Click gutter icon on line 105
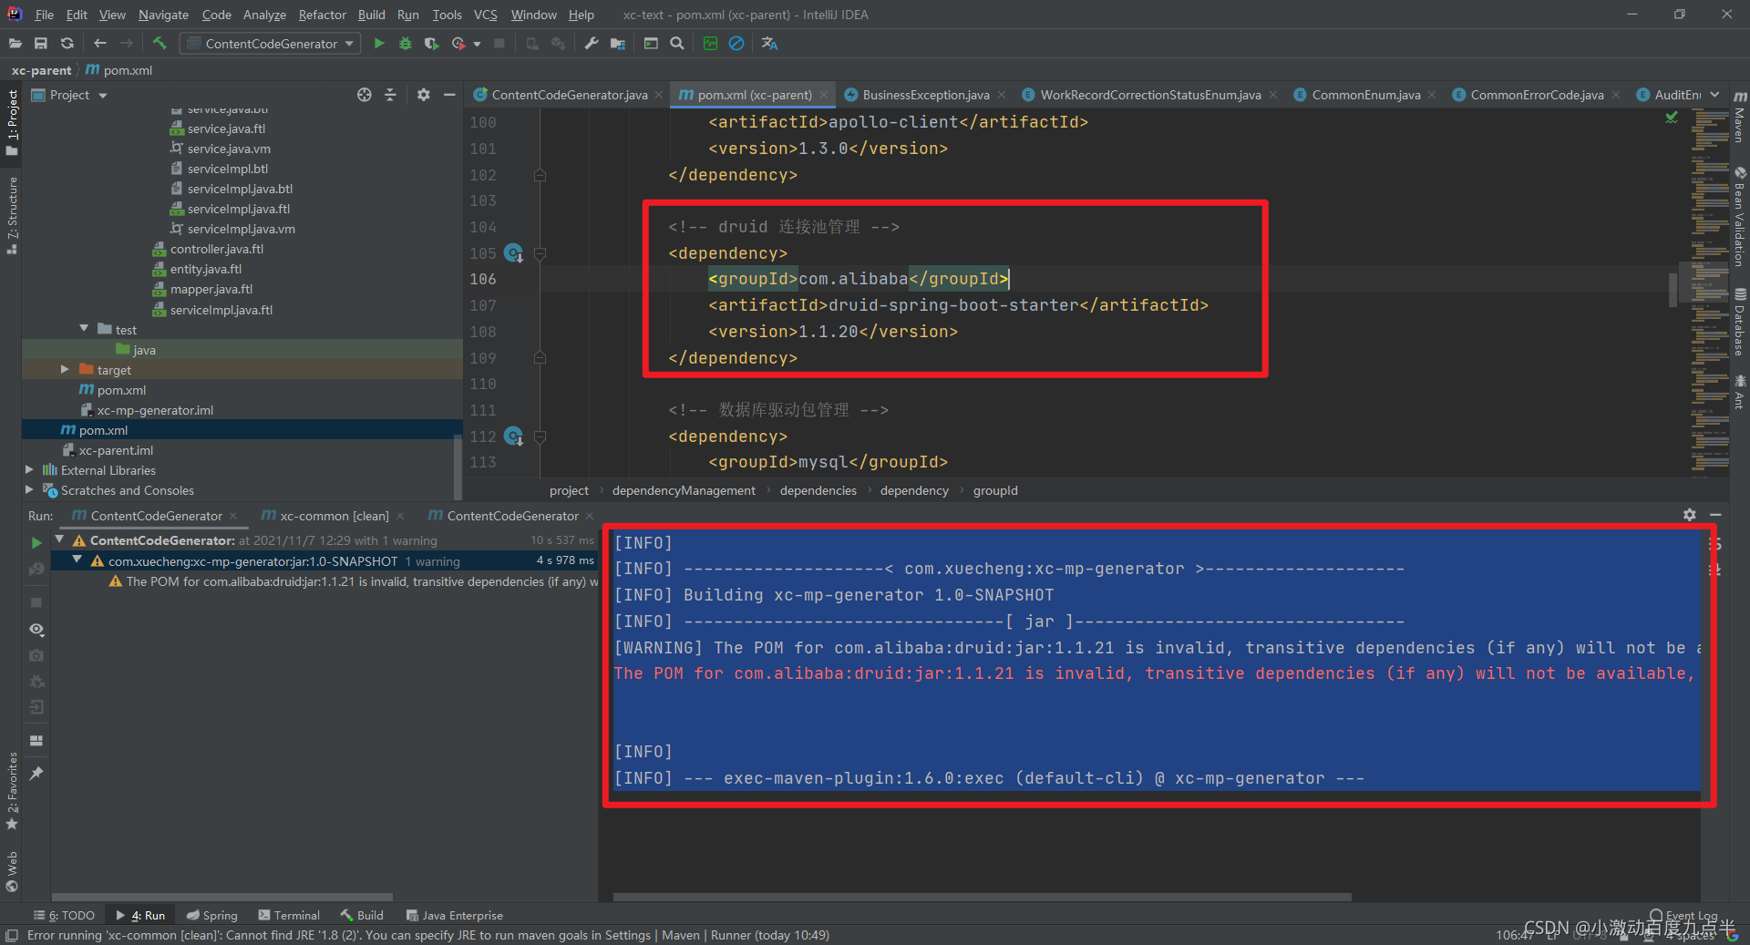 tap(514, 252)
